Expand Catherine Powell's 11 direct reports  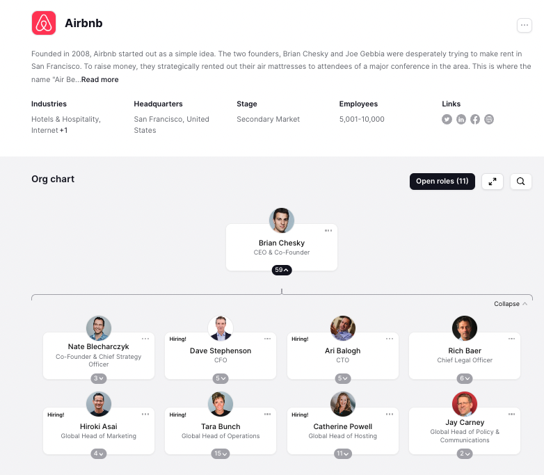pos(343,453)
